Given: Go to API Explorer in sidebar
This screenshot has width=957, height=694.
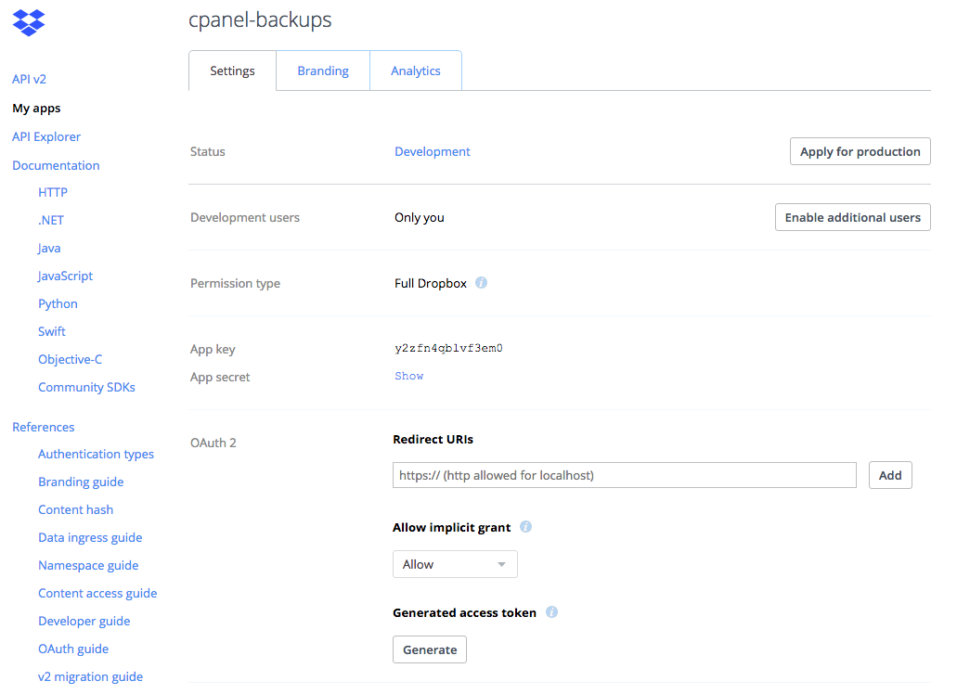Looking at the screenshot, I should (46, 136).
